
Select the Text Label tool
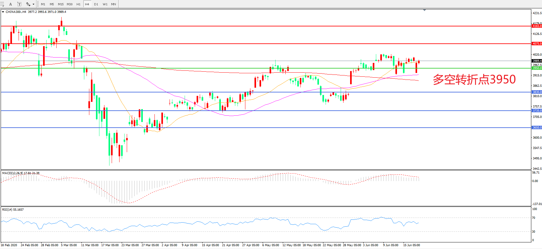tap(19, 4)
